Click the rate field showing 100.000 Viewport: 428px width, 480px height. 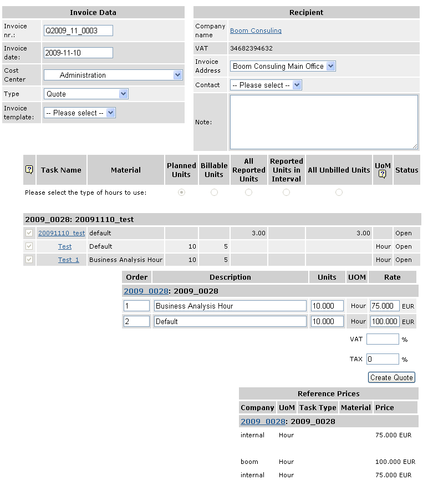click(x=385, y=321)
